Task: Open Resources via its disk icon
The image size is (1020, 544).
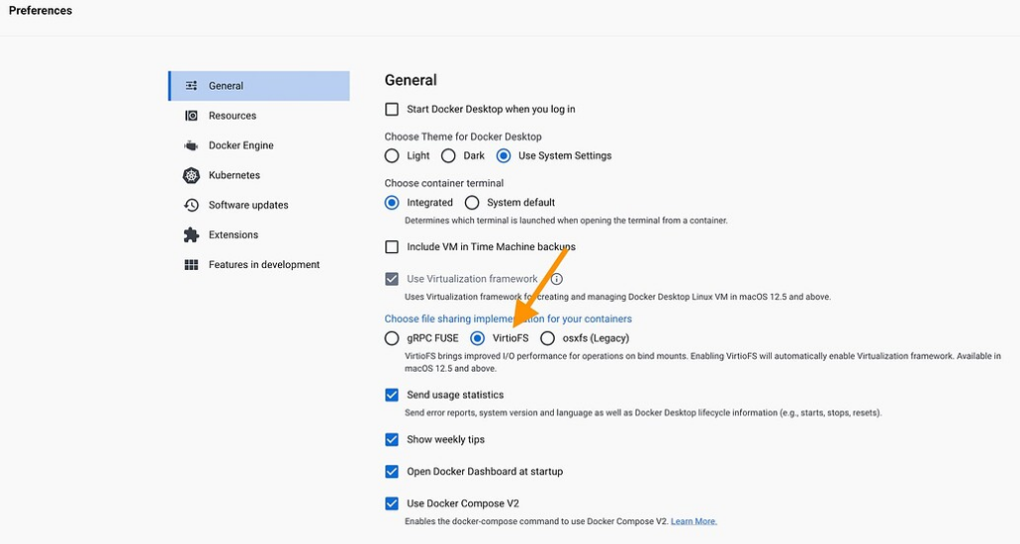Action: tap(191, 116)
